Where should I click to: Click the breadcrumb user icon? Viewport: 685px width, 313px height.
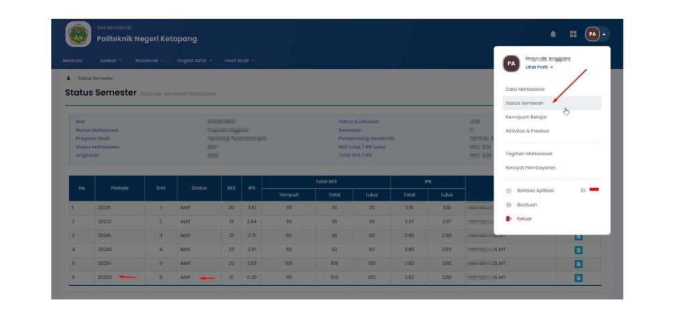[x=68, y=78]
